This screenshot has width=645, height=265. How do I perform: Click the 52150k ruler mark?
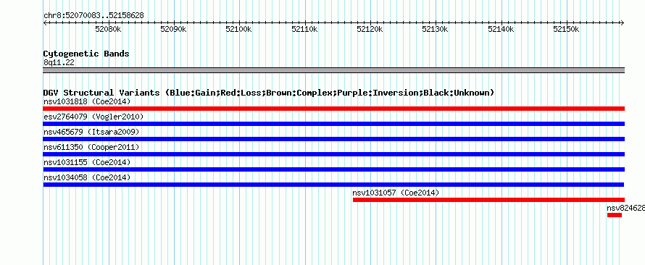(x=567, y=30)
